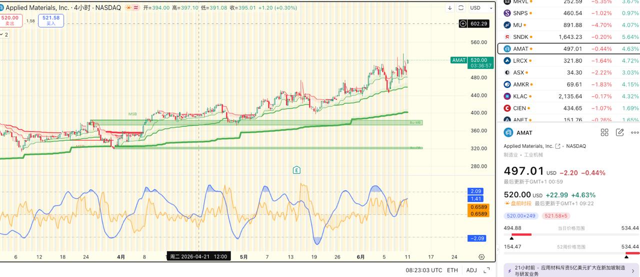Viewport: 640px width, 277px height.
Task: Select MU row in the watchlist
Action: [568, 25]
